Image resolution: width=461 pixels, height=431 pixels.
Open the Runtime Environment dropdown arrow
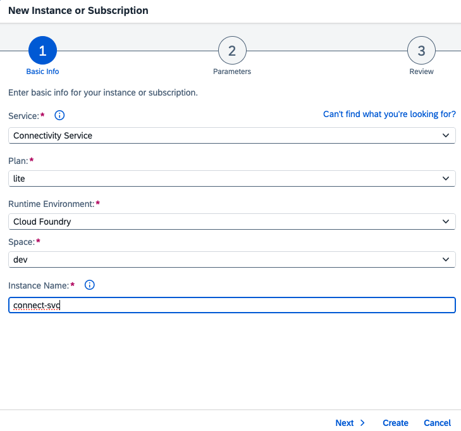(446, 222)
